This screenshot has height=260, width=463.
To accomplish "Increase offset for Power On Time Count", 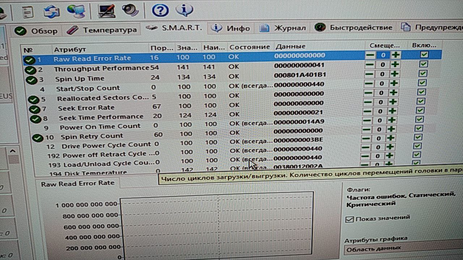I will (x=391, y=120).
